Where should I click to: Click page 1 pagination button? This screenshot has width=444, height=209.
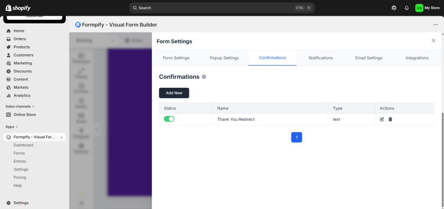pyautogui.click(x=297, y=137)
